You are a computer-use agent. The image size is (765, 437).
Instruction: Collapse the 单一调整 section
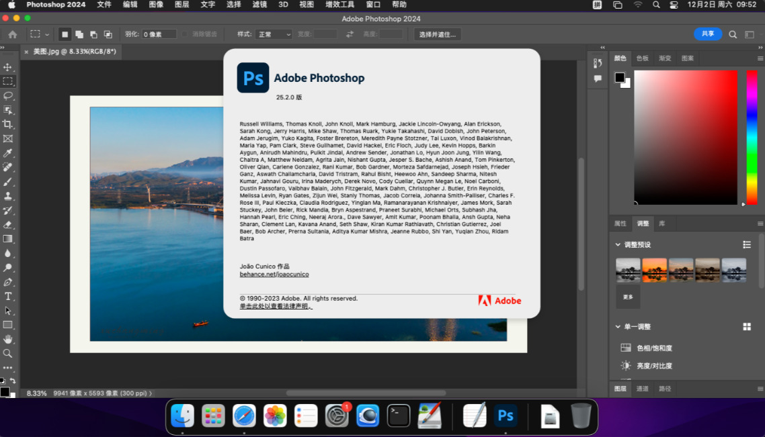(618, 327)
